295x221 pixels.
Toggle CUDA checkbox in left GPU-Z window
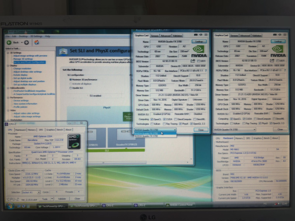click(164, 119)
